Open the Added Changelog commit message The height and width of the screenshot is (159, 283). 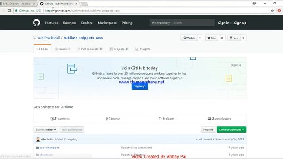click(x=66, y=140)
